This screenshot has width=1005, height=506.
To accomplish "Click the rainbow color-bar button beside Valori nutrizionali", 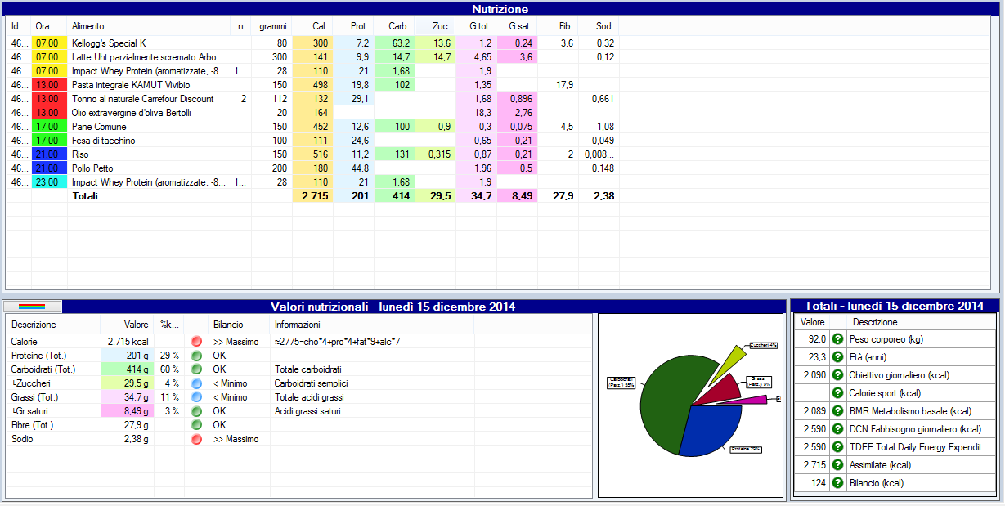I will (x=33, y=307).
